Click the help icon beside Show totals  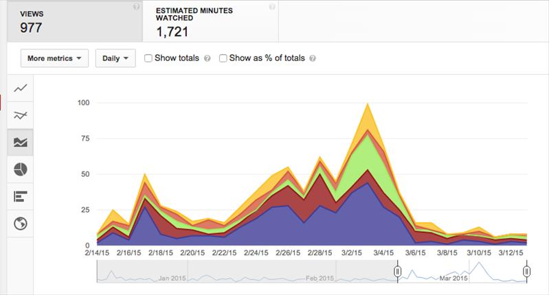[208, 58]
